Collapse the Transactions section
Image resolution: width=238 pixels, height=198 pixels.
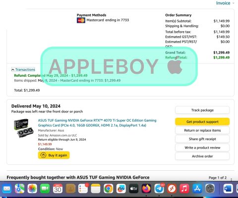tap(23, 70)
